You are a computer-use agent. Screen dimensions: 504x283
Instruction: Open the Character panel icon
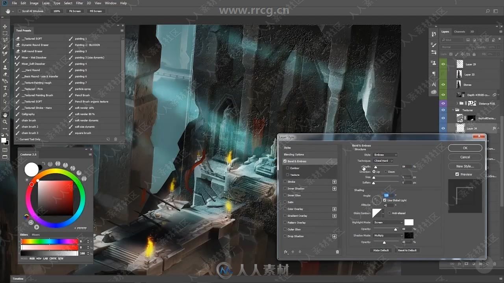coord(434,84)
